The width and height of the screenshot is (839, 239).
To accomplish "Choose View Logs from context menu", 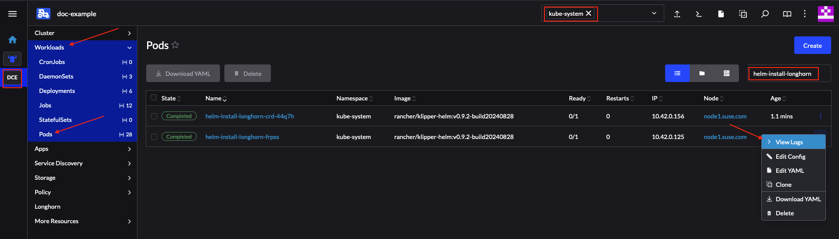I will point(789,142).
